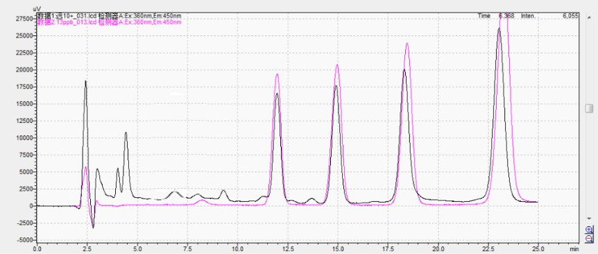Click the black peak apex near 2.5 min
The height and width of the screenshot is (254, 598).
pos(85,81)
